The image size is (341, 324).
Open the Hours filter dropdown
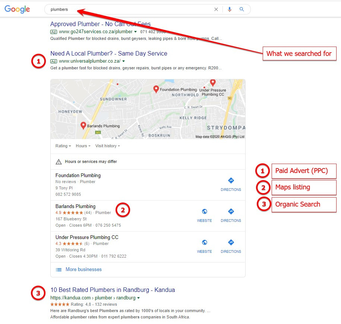(x=83, y=146)
